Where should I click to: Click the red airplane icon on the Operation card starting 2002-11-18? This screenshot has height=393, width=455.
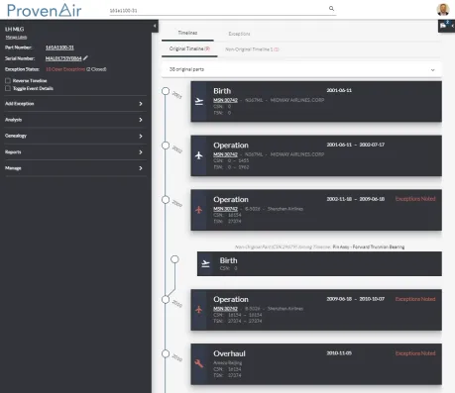[x=199, y=210]
